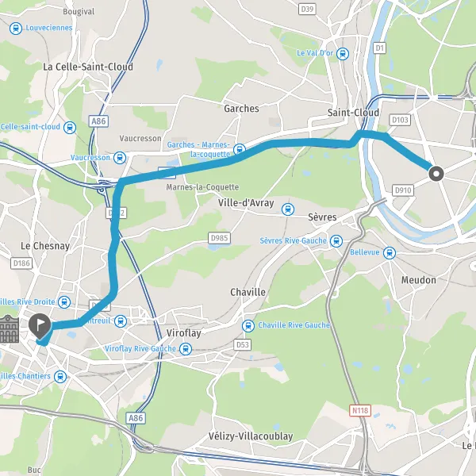
Task: Select the Sèvres Rive Gauche station icon
Action: pyautogui.click(x=336, y=241)
